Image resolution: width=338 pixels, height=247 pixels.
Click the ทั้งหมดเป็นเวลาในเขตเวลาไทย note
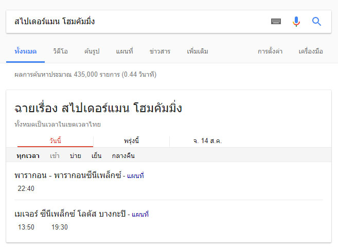coord(58,125)
